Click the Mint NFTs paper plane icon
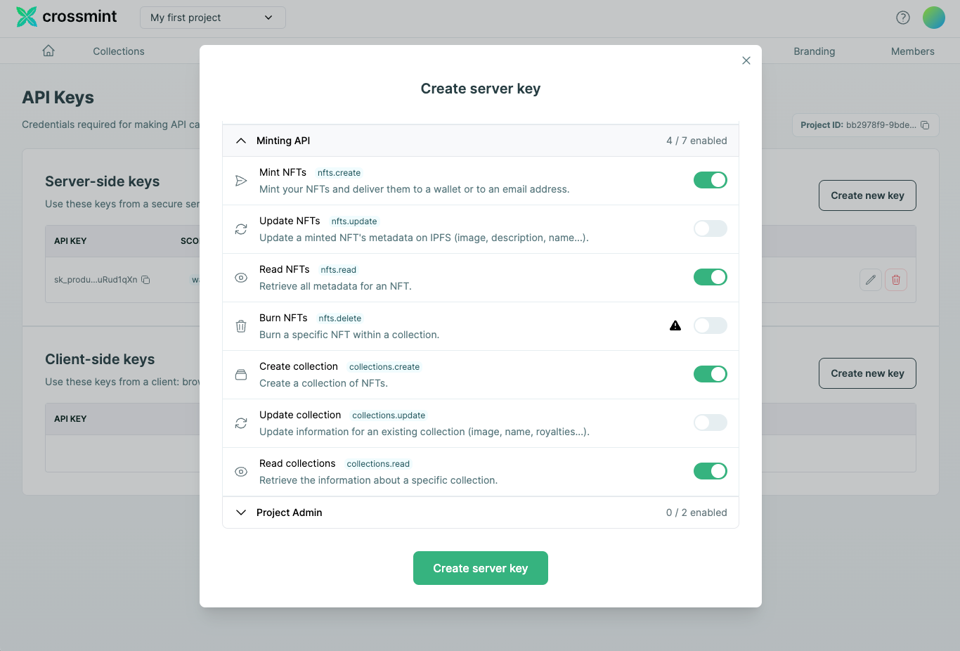The image size is (960, 651). coord(241,181)
